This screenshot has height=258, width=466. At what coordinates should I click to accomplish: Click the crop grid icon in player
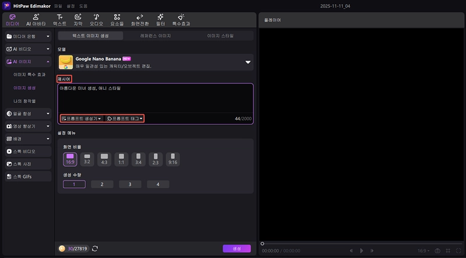tap(448, 251)
